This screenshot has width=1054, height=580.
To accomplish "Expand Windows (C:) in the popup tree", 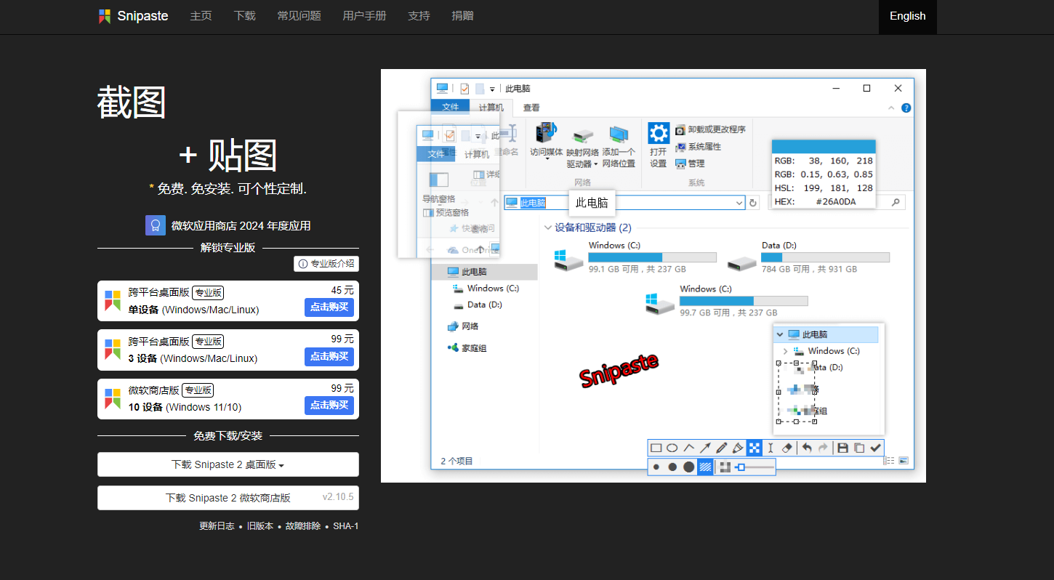I will [x=786, y=351].
